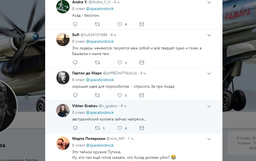Like the tweet by Sufi
Image resolution: width=256 pixels, height=161 pixels.
[120, 62]
